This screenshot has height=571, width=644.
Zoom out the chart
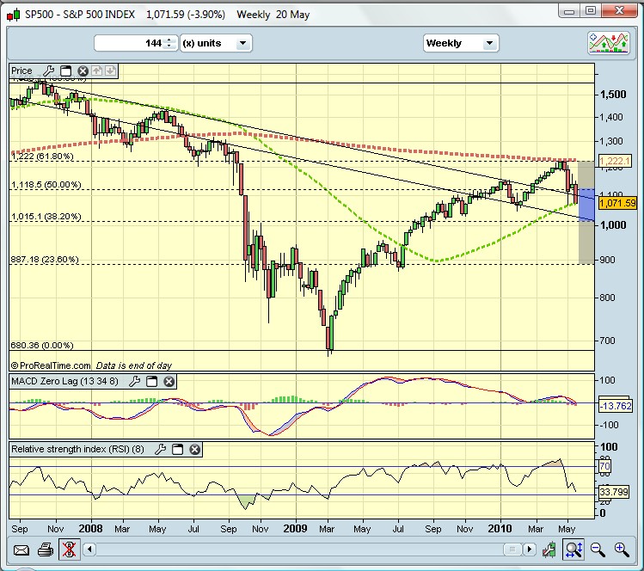[x=598, y=550]
